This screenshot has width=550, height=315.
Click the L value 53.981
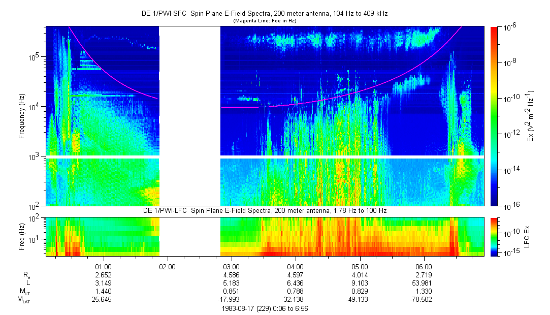click(424, 283)
